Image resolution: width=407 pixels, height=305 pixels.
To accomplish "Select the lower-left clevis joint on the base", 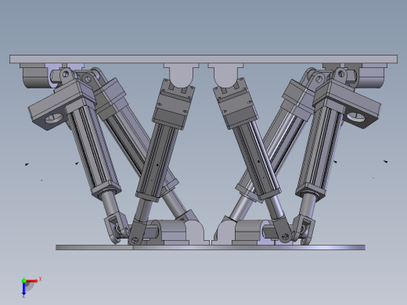I will 116,228.
